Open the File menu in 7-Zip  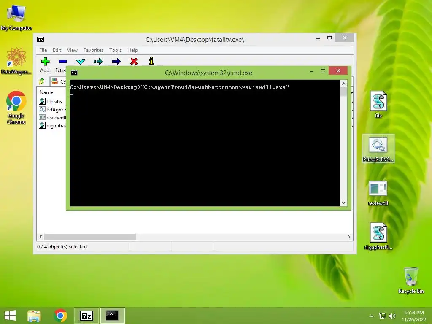(x=43, y=50)
